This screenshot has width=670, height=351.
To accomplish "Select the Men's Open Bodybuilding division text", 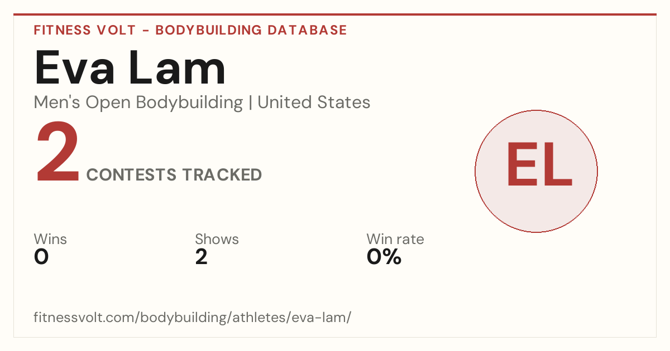I will [x=138, y=103].
